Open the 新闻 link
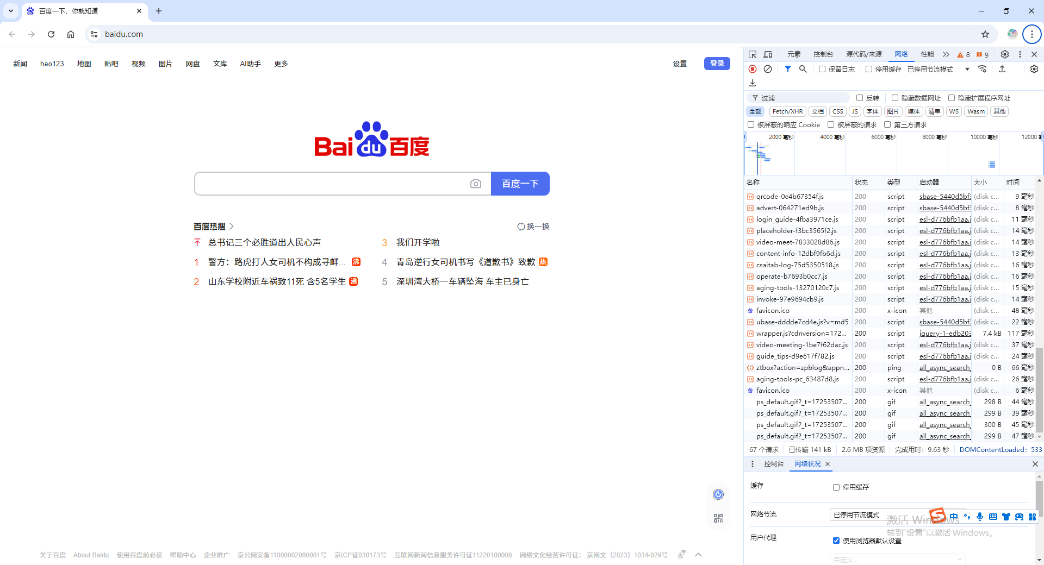The image size is (1044, 565). (x=20, y=64)
